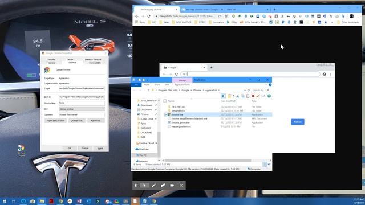Viewport: 365px width, 205px height.
Task: Click Open File Location button
Action: click(56, 121)
